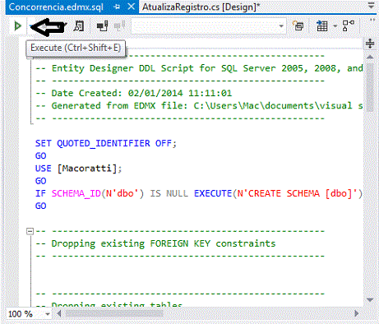Image resolution: width=379 pixels, height=324 pixels.
Task: Open the 100 % zoom dropdown
Action: (48, 314)
